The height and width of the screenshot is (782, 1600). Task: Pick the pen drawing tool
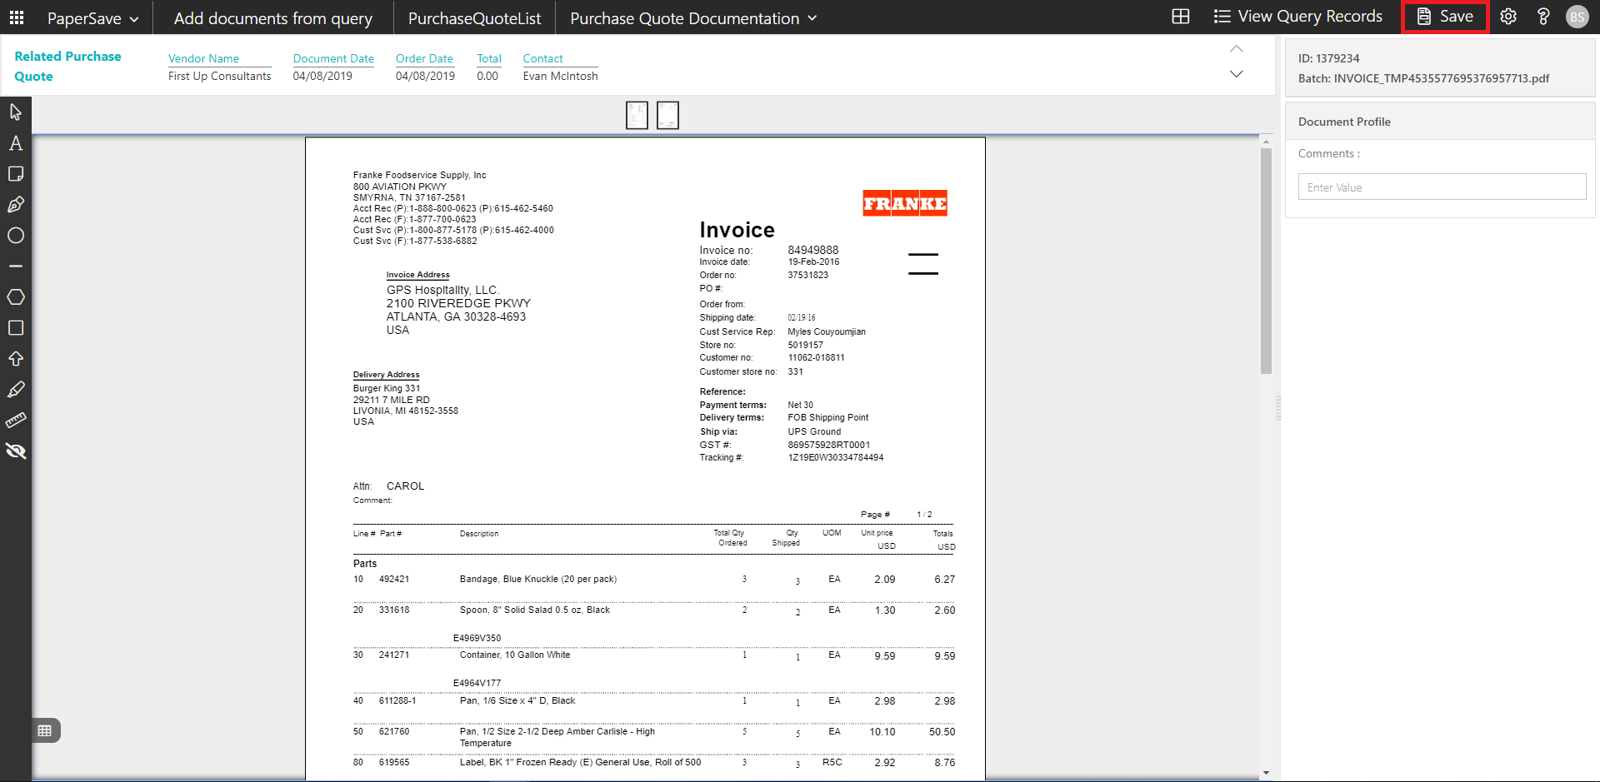pyautogui.click(x=16, y=205)
